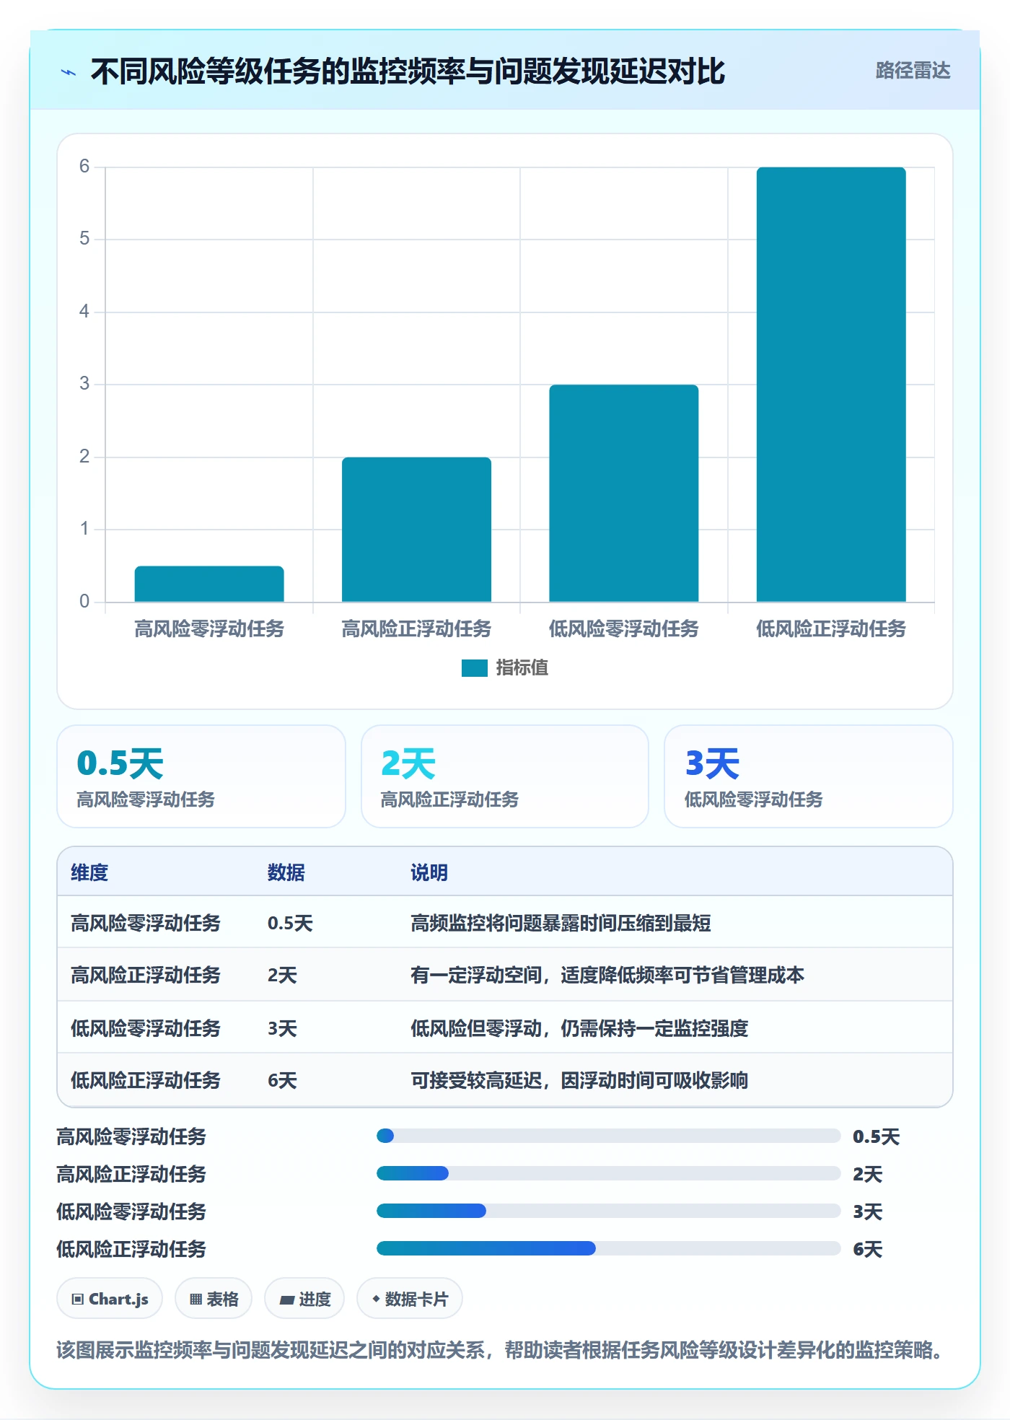Click the main title 不同风险等级任务的监控频率与问题发现延迟对比
Image resolution: width=1010 pixels, height=1420 pixels.
(408, 71)
